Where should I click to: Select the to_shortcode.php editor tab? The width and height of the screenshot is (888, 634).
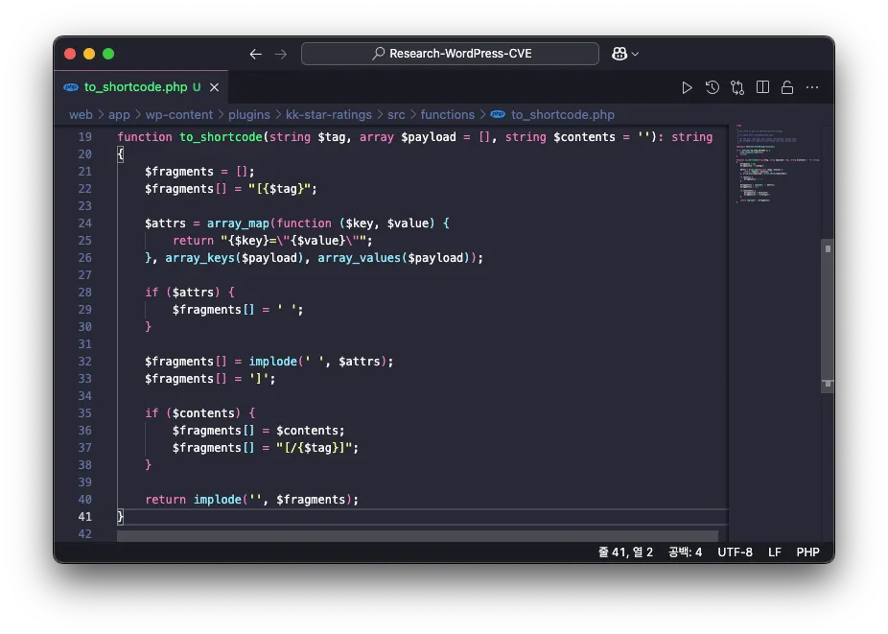(135, 86)
